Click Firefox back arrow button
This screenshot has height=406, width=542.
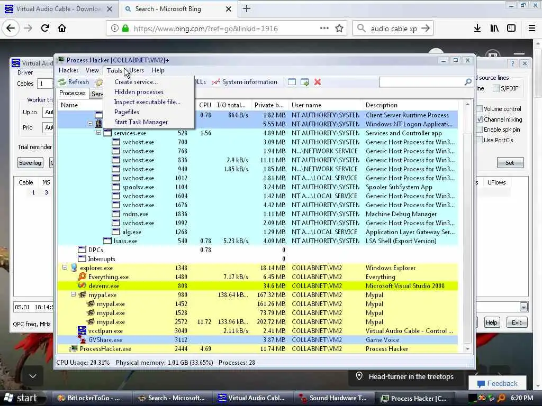click(x=11, y=29)
